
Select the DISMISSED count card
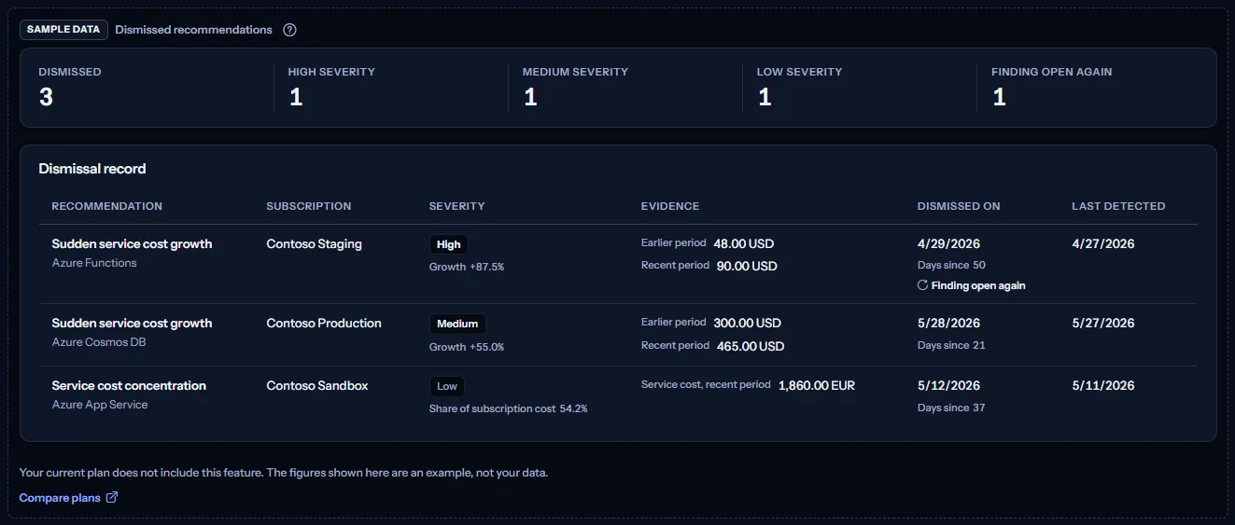point(147,87)
